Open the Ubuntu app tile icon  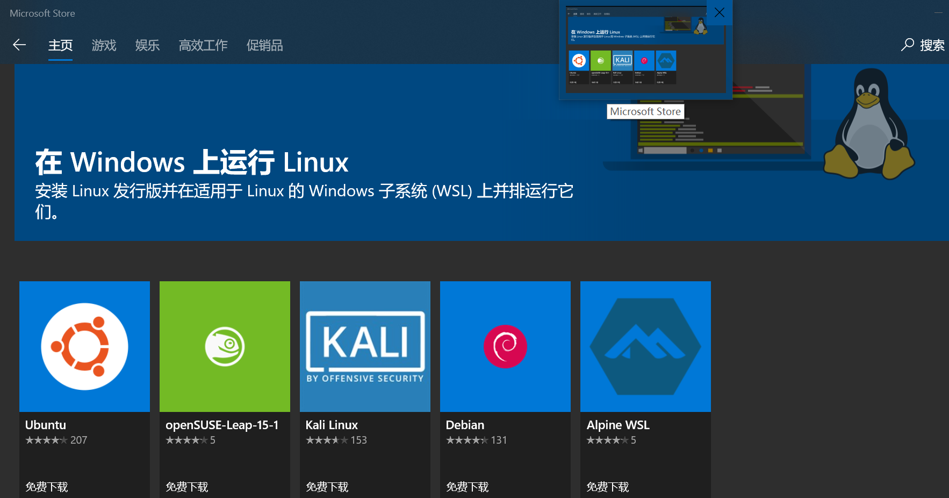[x=84, y=346]
